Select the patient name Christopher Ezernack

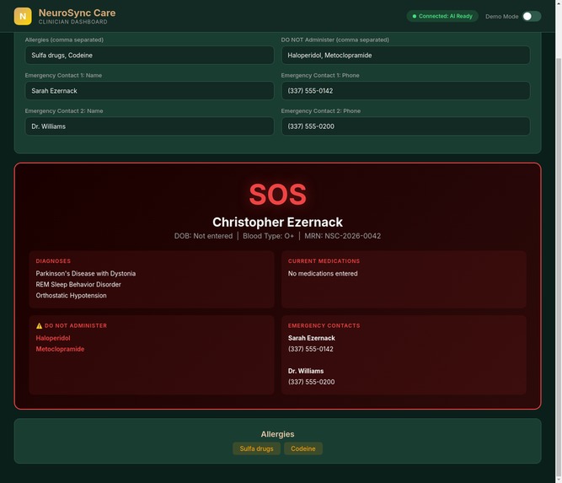pos(278,222)
